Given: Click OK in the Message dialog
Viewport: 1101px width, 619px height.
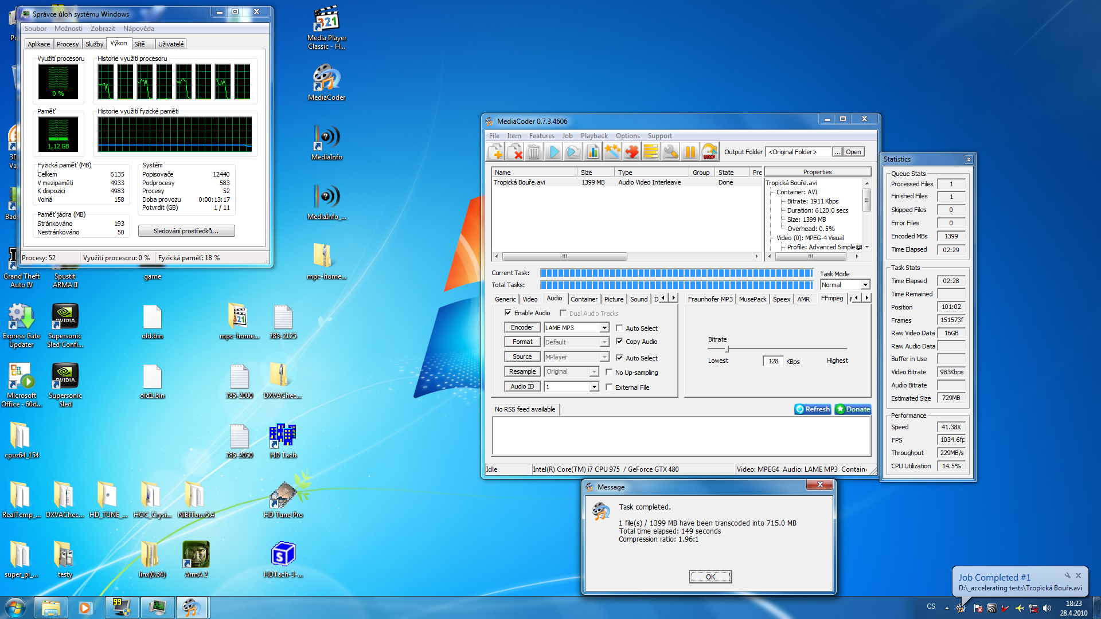Looking at the screenshot, I should coord(710,577).
